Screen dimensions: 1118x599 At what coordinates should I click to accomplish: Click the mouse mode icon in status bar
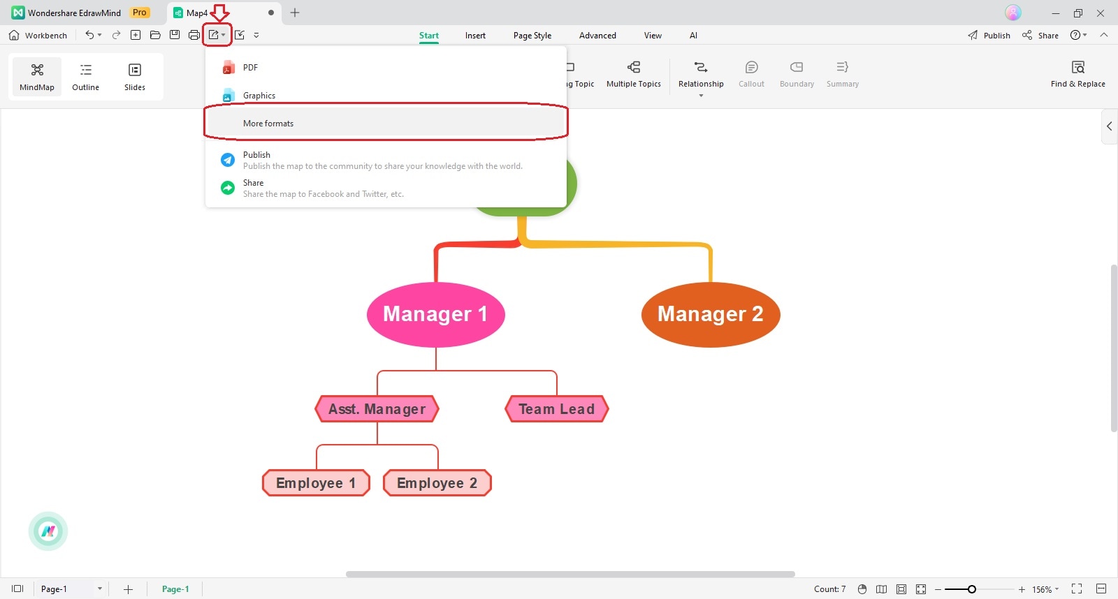click(862, 589)
